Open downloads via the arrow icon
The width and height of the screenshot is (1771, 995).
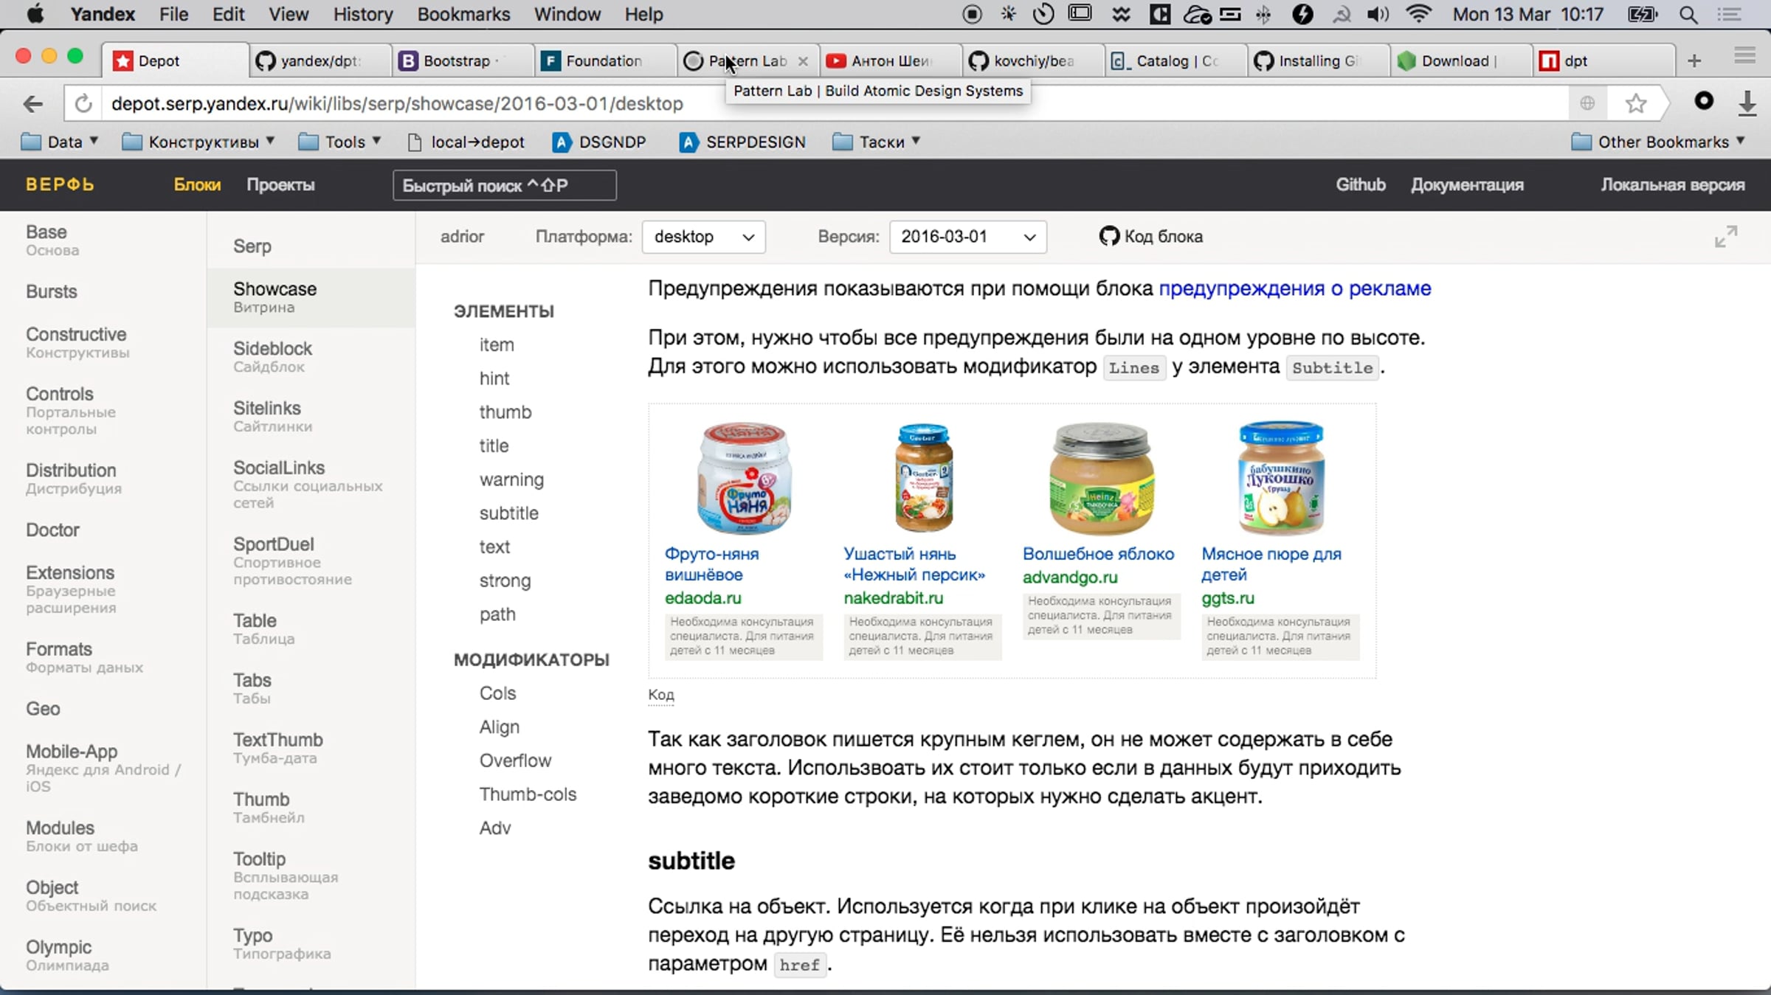click(1747, 103)
